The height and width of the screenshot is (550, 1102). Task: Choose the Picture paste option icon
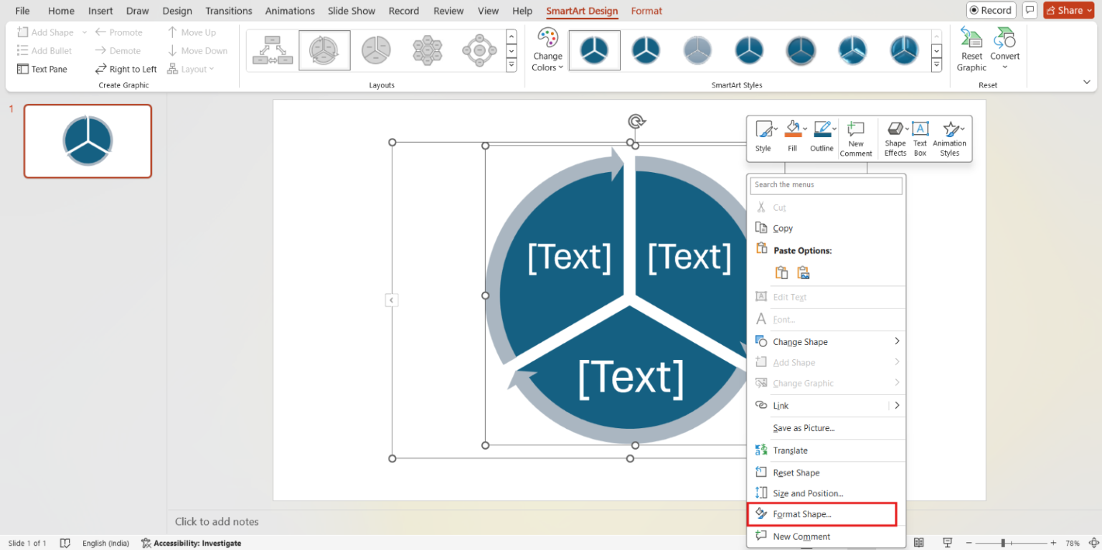click(804, 272)
